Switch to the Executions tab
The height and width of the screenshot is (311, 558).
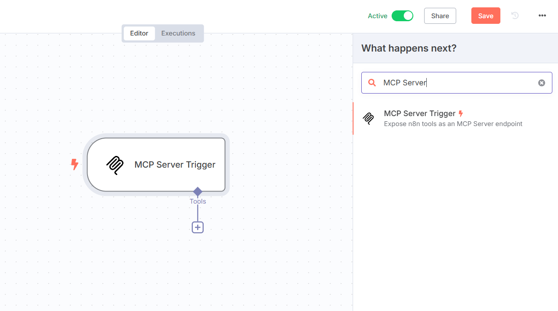click(x=178, y=33)
